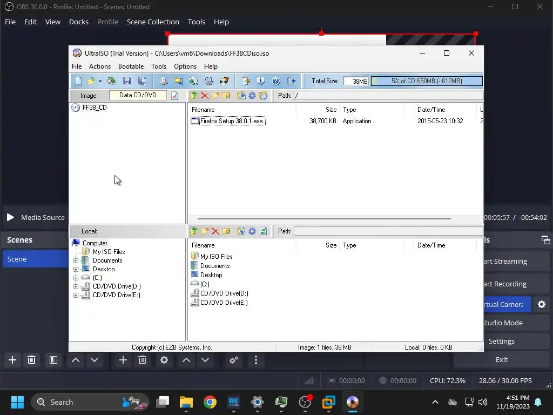553x415 pixels.
Task: Burn CD/DVD image flame disc icon
Action: click(224, 81)
